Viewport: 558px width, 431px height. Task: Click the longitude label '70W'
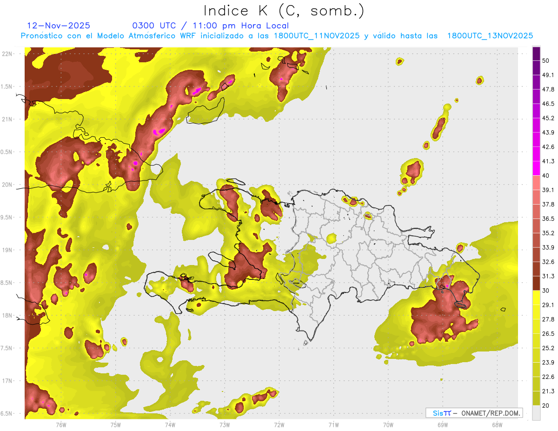(x=388, y=425)
